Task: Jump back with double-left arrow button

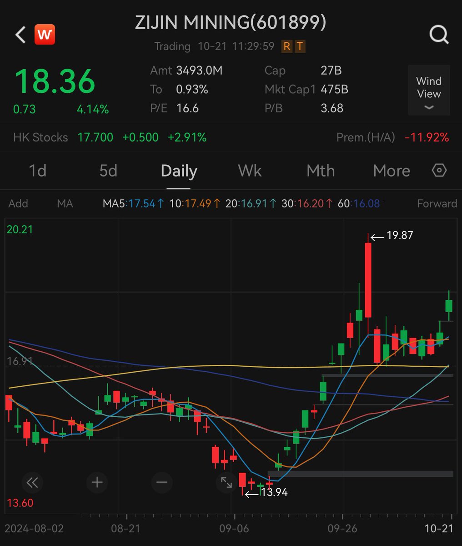Action: tap(32, 482)
